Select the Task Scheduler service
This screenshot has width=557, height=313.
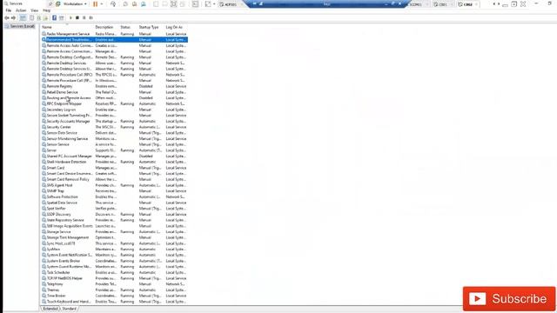(x=114, y=272)
